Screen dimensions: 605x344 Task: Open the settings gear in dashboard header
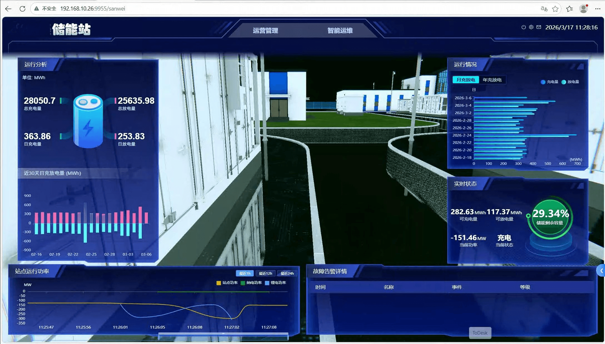531,27
